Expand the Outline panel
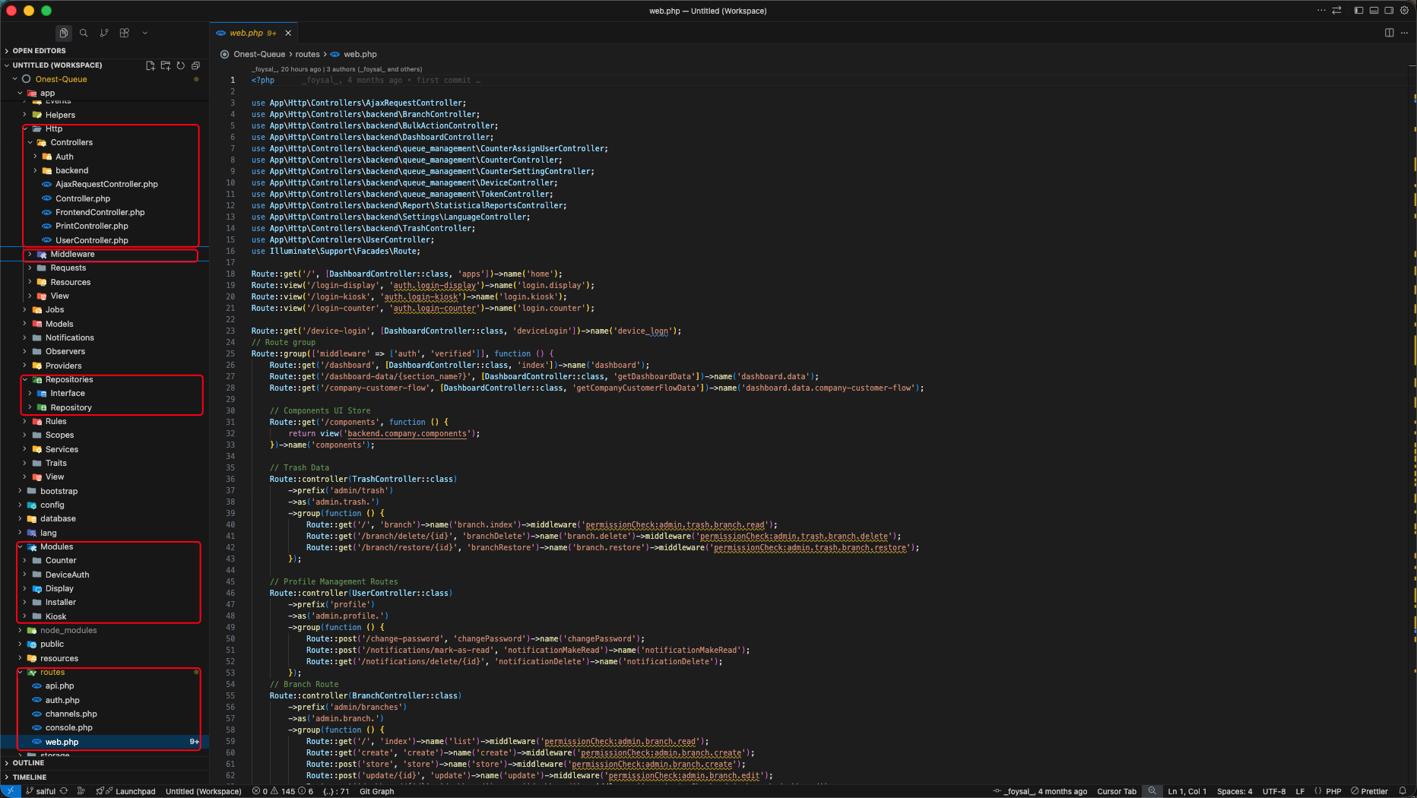 [x=28, y=763]
